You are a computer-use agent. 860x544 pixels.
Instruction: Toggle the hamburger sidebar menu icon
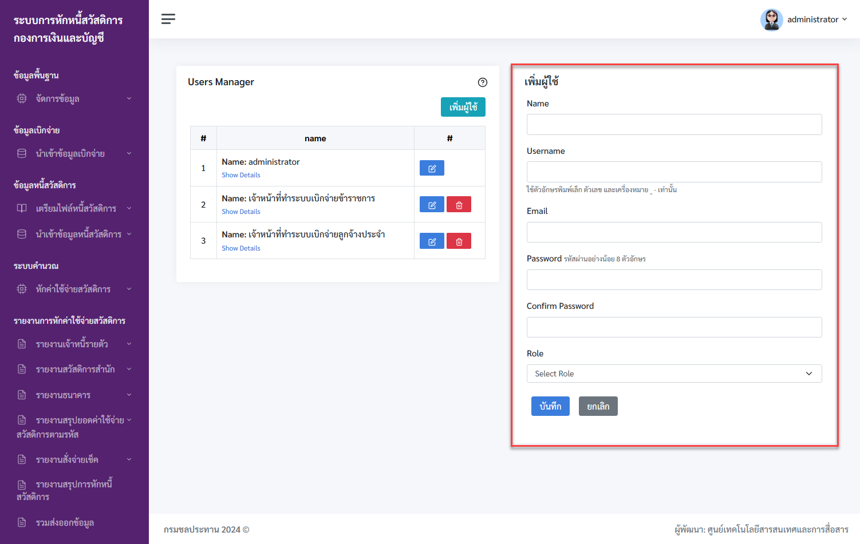tap(168, 19)
